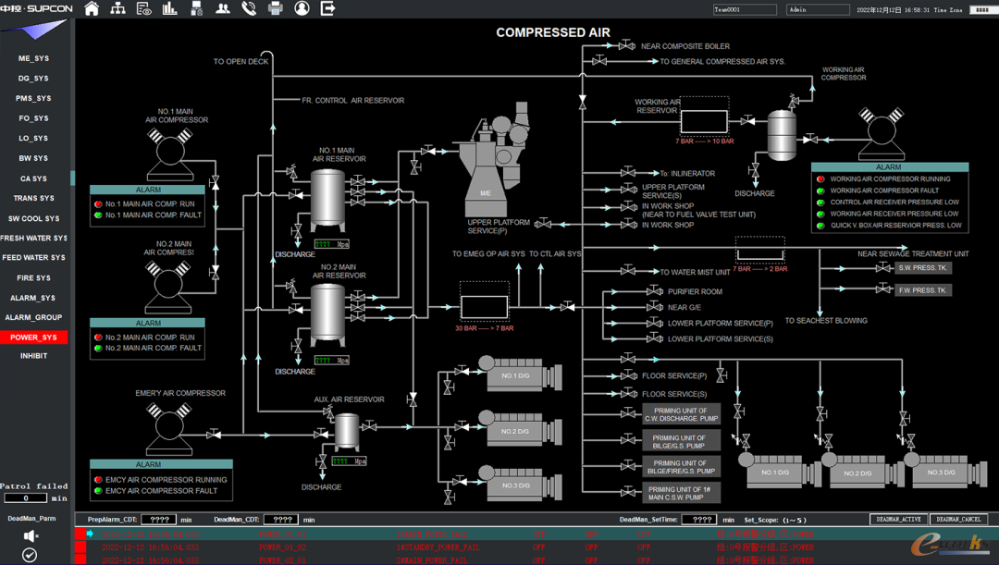Click the telephone call icon
The width and height of the screenshot is (999, 565).
pos(249,9)
